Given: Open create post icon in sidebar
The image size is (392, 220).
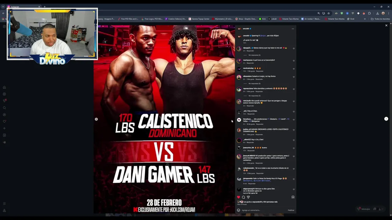Looking at the screenshot, I should [4, 128].
